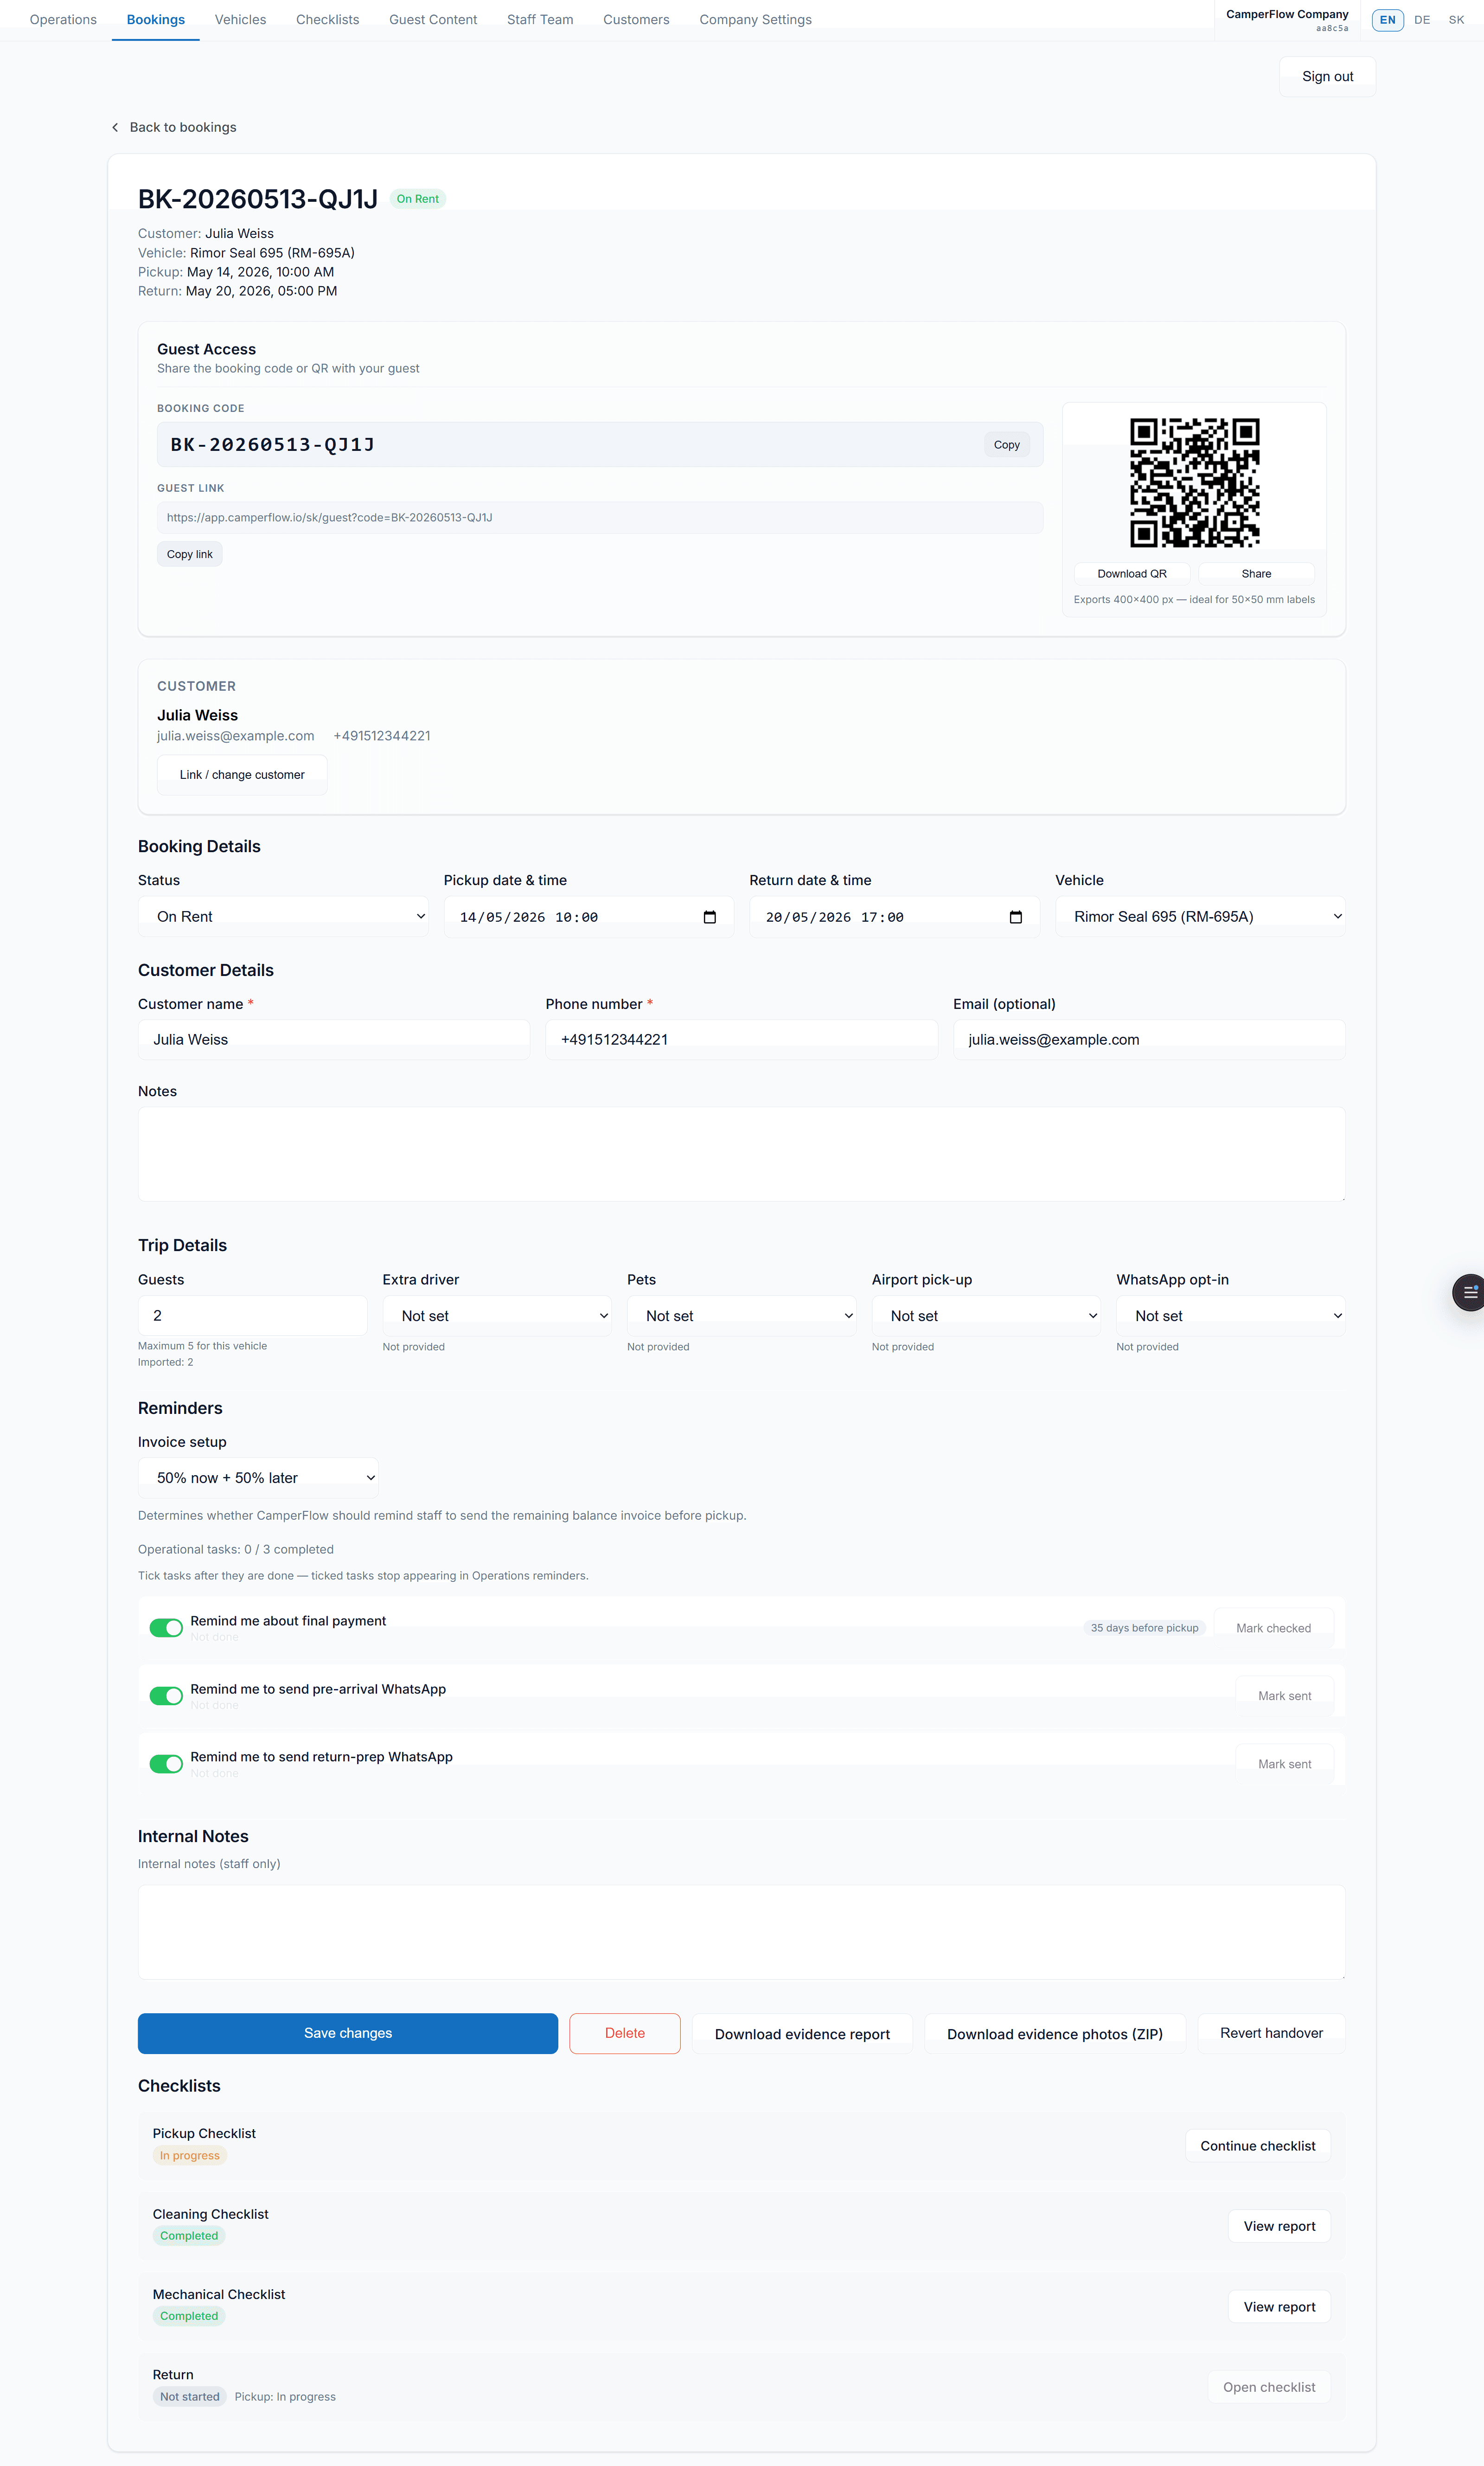The height and width of the screenshot is (2466, 1484).
Task: Click the Revert handover button
Action: (1271, 2033)
